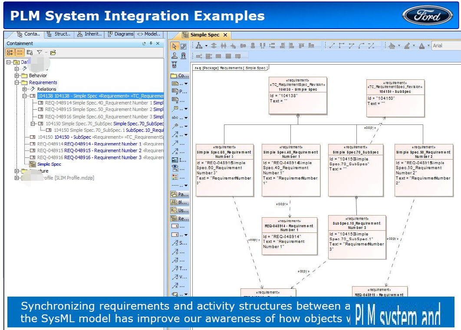Expand the Behavior package

[x=17, y=75]
